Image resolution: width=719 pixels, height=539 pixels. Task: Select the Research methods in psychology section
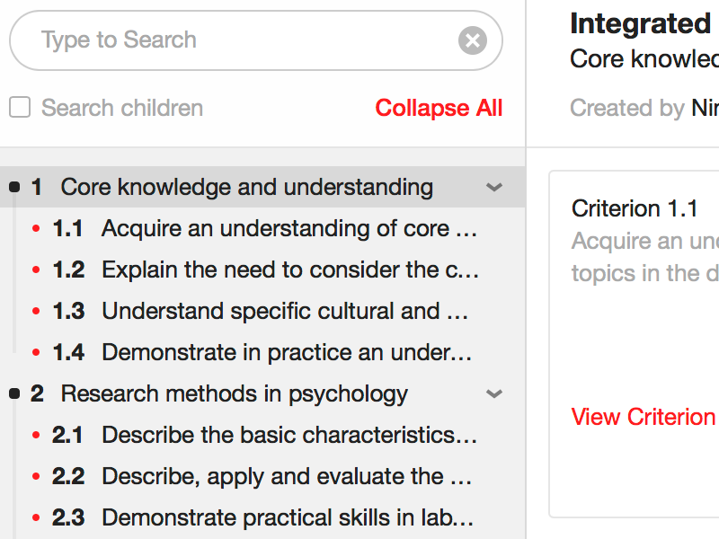pyautogui.click(x=234, y=393)
